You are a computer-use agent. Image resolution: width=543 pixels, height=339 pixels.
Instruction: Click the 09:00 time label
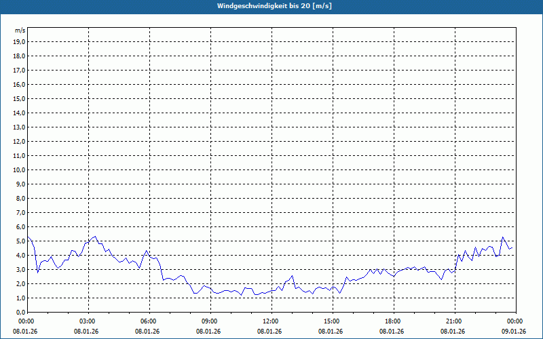tap(210, 321)
